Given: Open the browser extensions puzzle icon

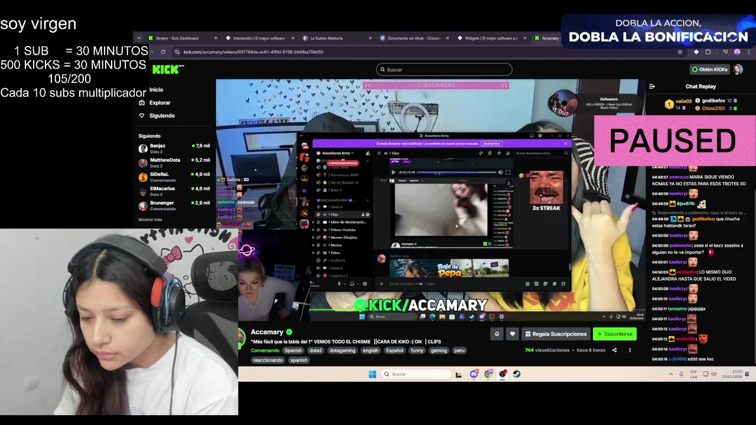Looking at the screenshot, I should (708, 52).
